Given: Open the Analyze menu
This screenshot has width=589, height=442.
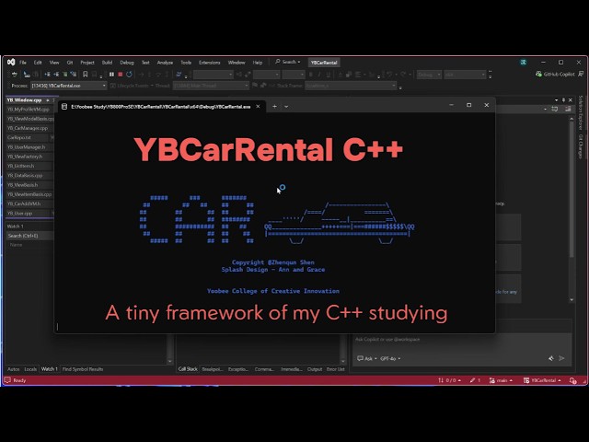Looking at the screenshot, I should (165, 63).
